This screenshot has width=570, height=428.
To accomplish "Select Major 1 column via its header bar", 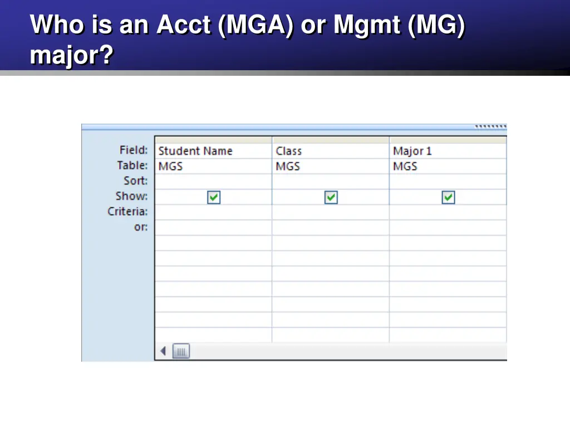I will coord(448,140).
